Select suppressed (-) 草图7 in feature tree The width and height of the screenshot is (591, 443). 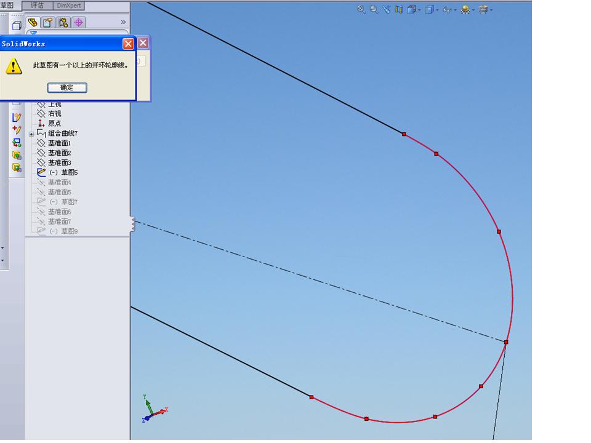click(x=63, y=202)
